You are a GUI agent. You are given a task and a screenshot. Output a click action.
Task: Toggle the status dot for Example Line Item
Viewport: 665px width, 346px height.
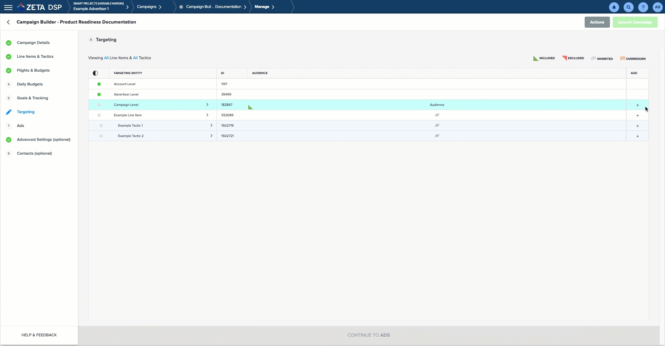(99, 115)
